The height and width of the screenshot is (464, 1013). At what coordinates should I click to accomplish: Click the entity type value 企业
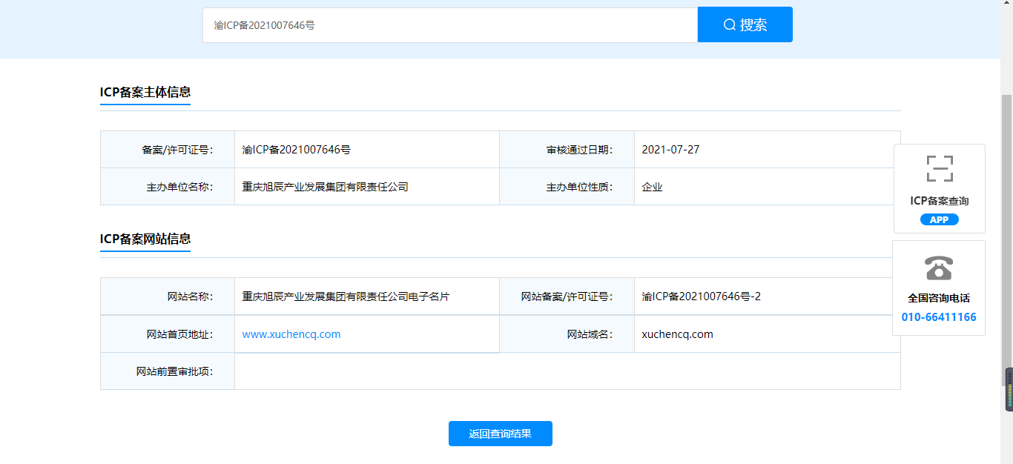(652, 187)
